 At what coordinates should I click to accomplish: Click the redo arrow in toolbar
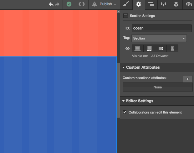(x=57, y=4)
